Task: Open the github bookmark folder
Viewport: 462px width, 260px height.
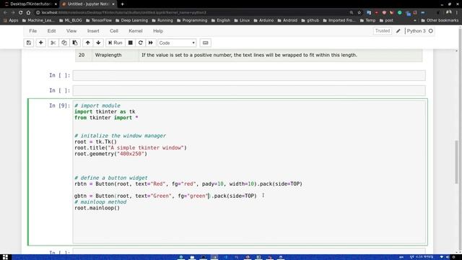Action: [310, 20]
